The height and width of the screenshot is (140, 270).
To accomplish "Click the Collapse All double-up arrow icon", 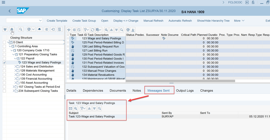I will pos(12,30).
